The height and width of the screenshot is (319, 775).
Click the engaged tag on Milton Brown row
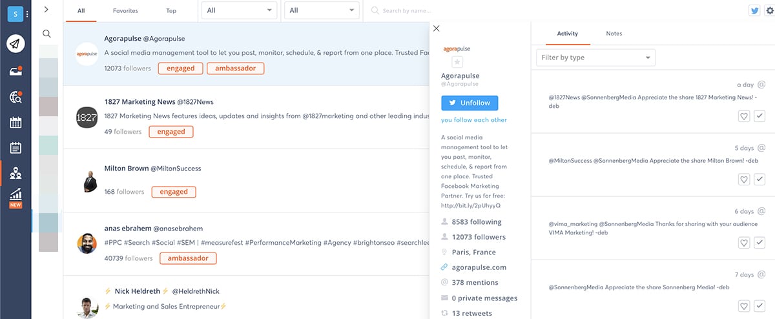[173, 192]
